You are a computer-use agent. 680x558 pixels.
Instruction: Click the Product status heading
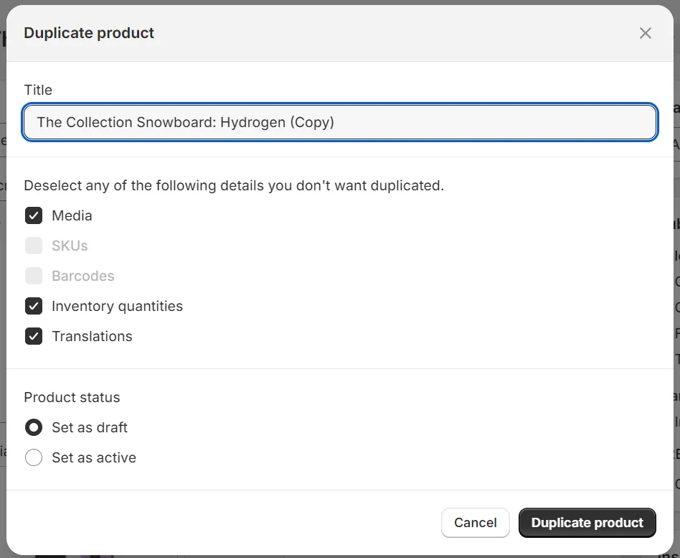(72, 397)
